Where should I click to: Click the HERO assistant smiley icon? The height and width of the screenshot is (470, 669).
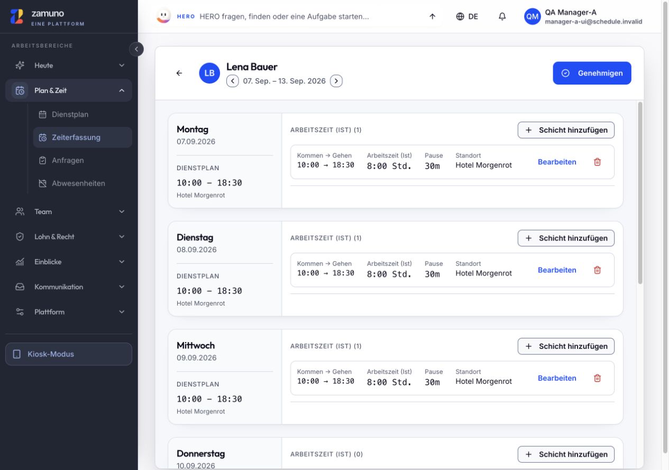point(164,16)
